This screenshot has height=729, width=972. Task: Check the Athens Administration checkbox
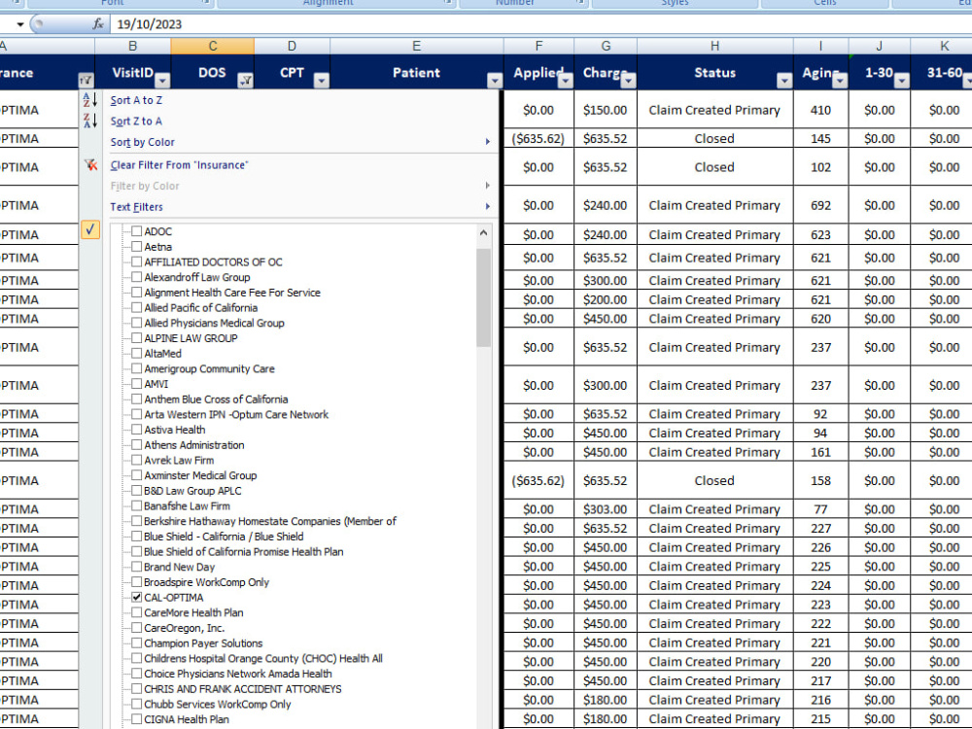tap(136, 444)
